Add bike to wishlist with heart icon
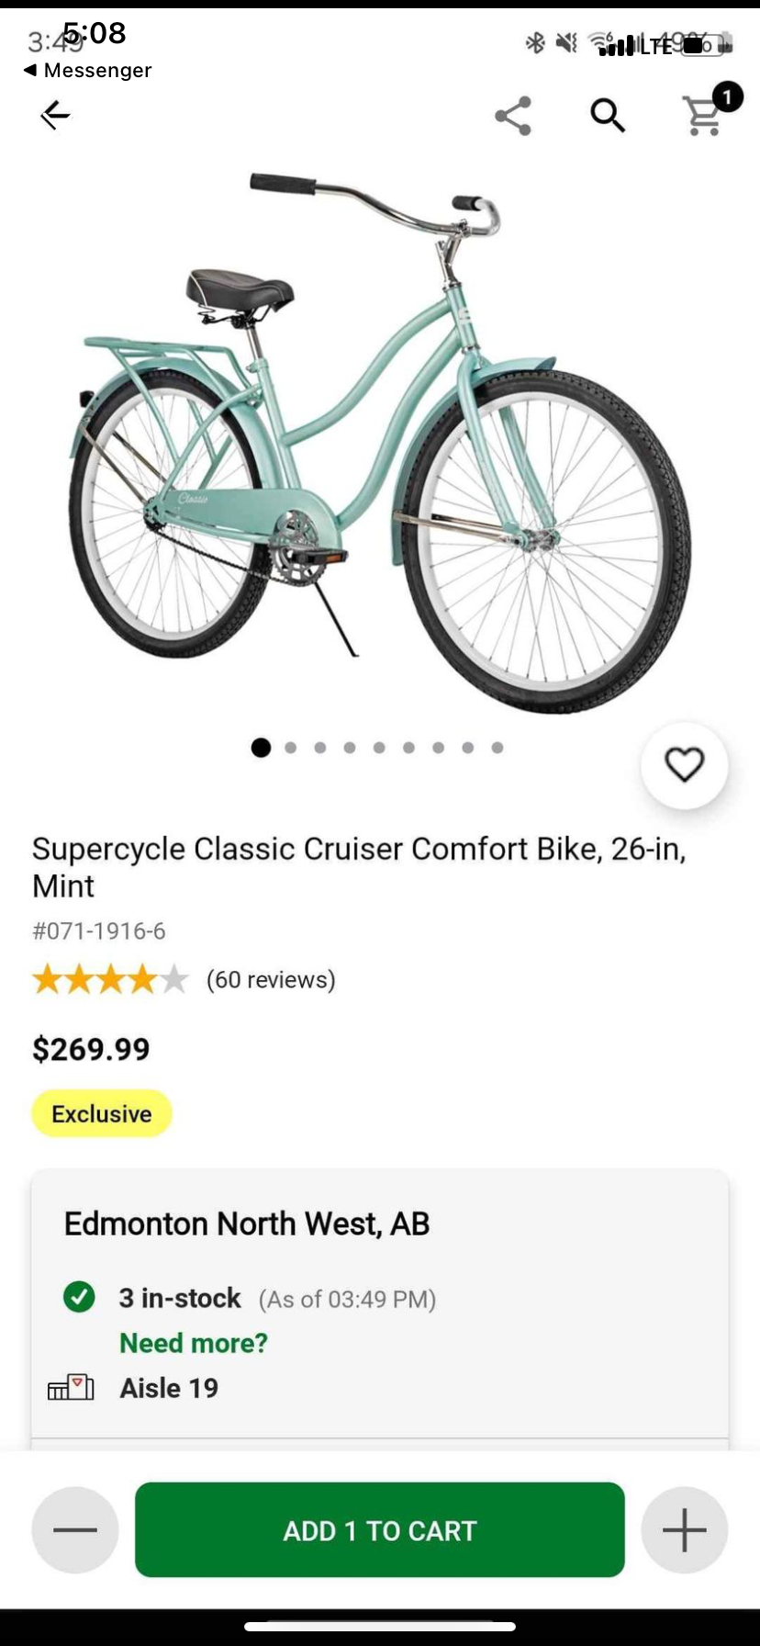 pyautogui.click(x=684, y=765)
